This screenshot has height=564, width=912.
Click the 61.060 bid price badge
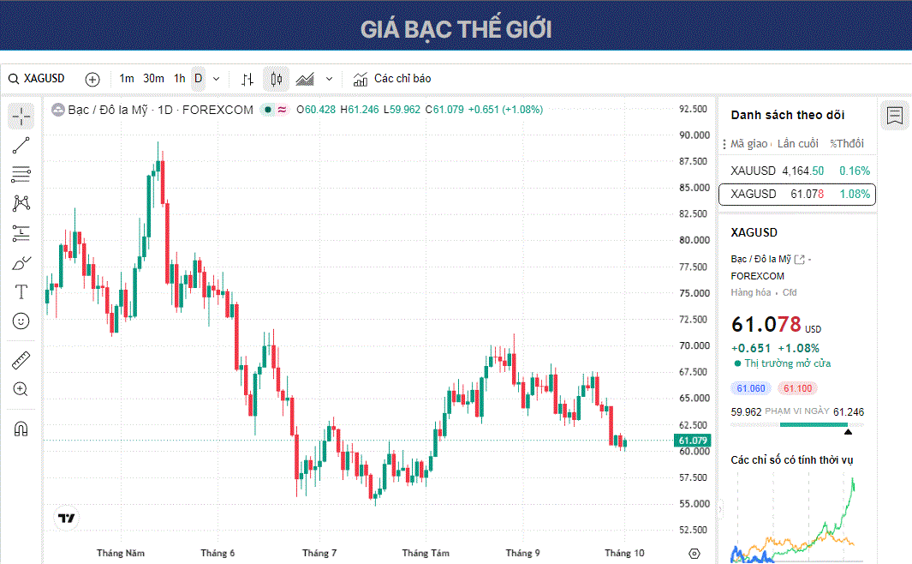[x=751, y=388]
